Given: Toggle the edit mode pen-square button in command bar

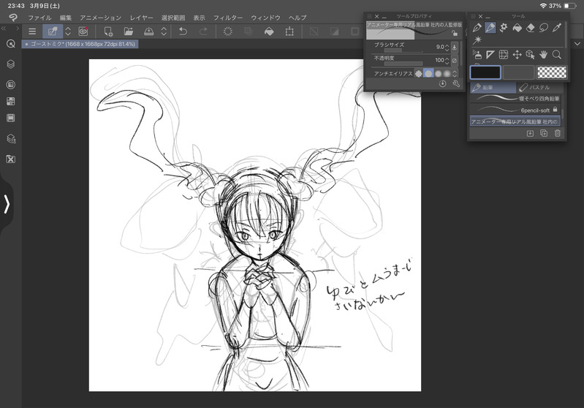Looking at the screenshot, I should (53, 31).
